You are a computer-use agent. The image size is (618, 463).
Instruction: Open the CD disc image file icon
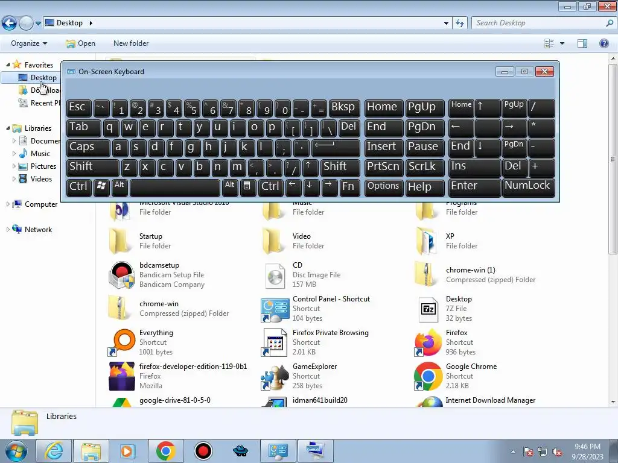275,275
